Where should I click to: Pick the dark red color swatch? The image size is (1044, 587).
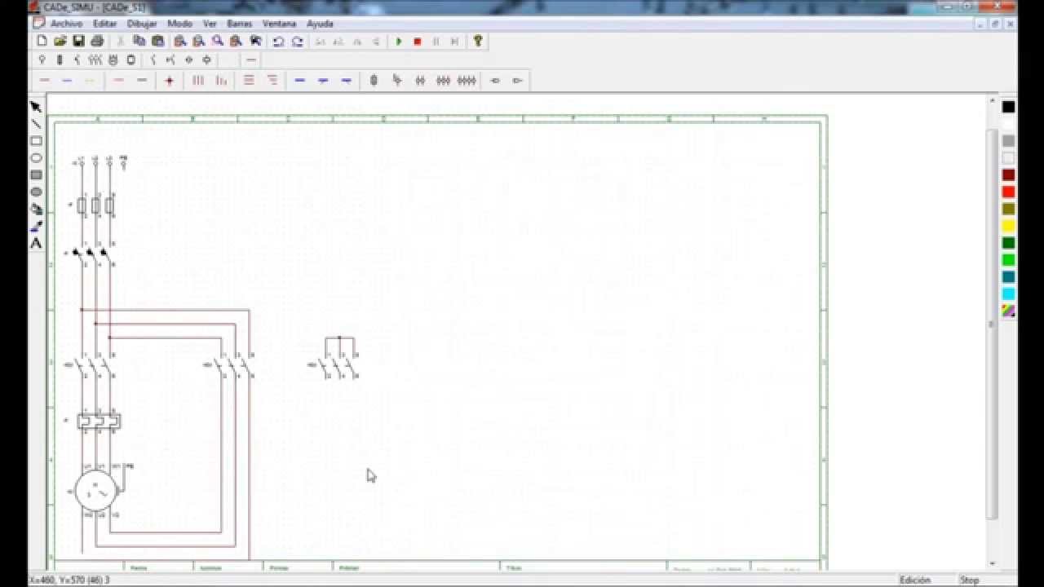(x=1009, y=175)
